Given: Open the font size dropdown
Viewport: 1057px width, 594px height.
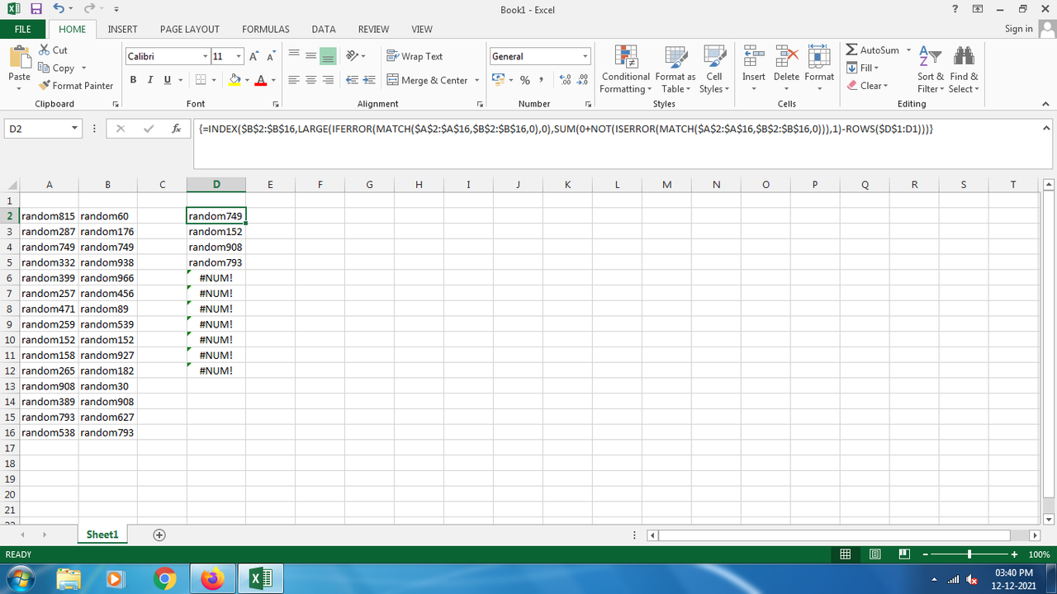Looking at the screenshot, I should tap(239, 55).
